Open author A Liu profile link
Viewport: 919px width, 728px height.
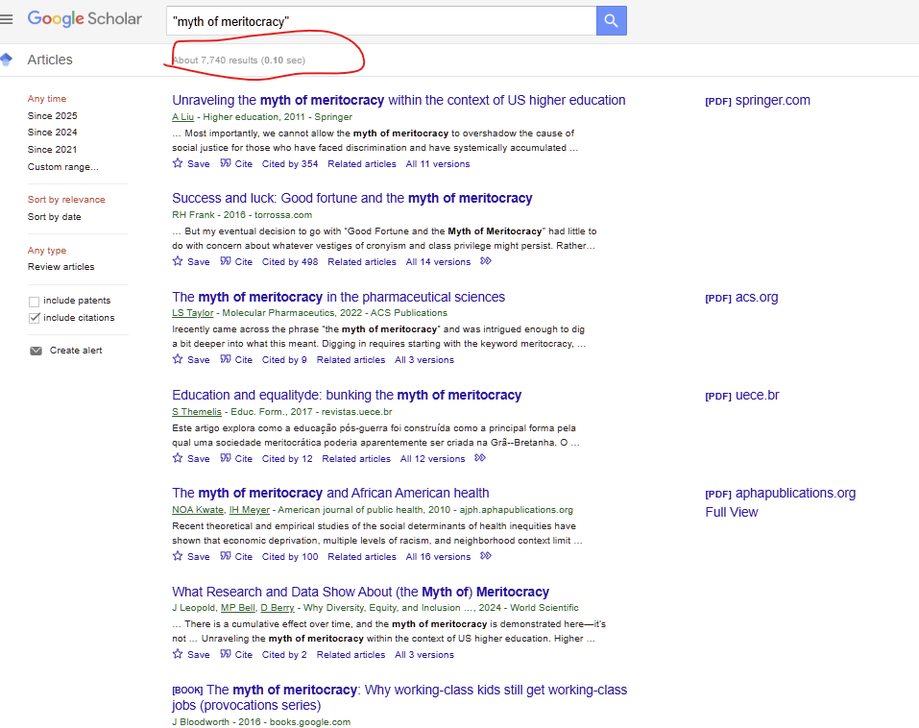(182, 116)
